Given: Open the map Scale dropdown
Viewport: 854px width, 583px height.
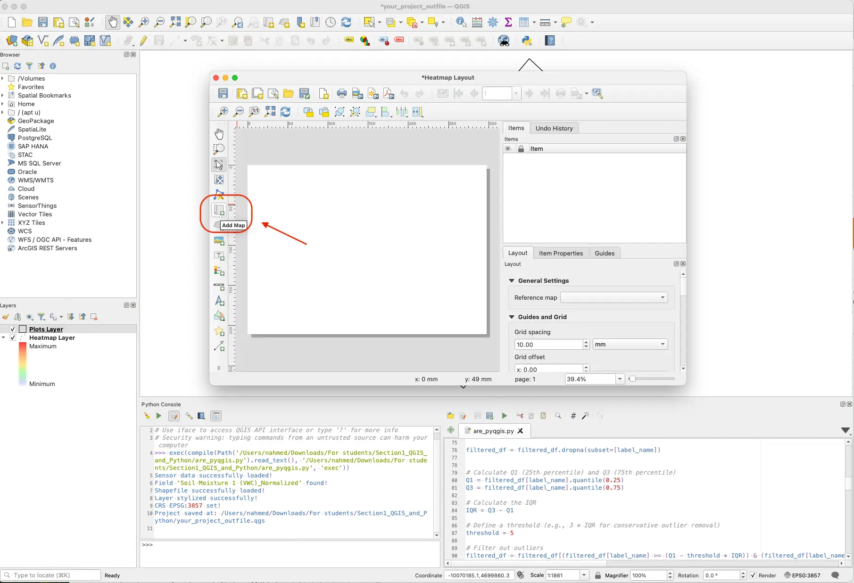Looking at the screenshot, I should pos(584,575).
